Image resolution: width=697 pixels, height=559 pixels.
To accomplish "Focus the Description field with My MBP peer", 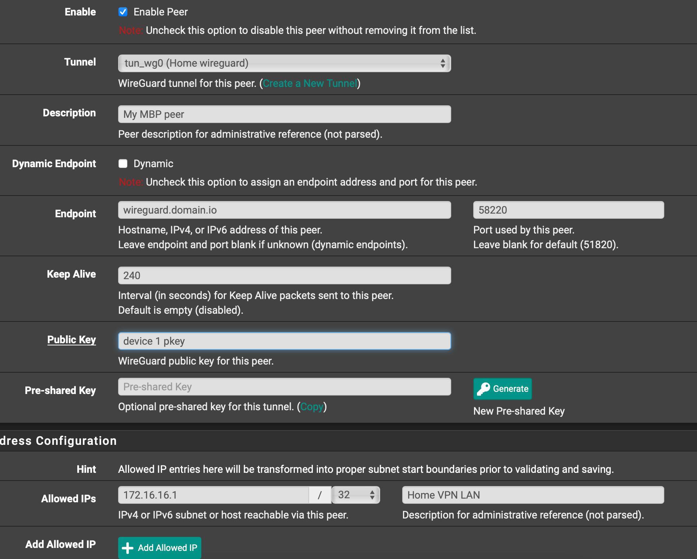I will [284, 114].
